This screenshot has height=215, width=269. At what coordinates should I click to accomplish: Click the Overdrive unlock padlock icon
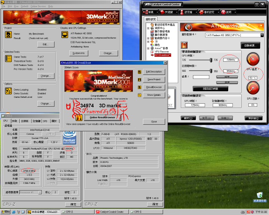tap(184, 45)
